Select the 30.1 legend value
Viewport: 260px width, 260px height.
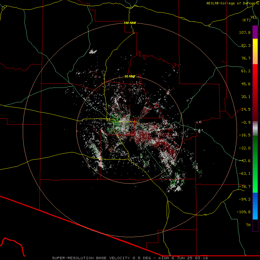point(246,97)
